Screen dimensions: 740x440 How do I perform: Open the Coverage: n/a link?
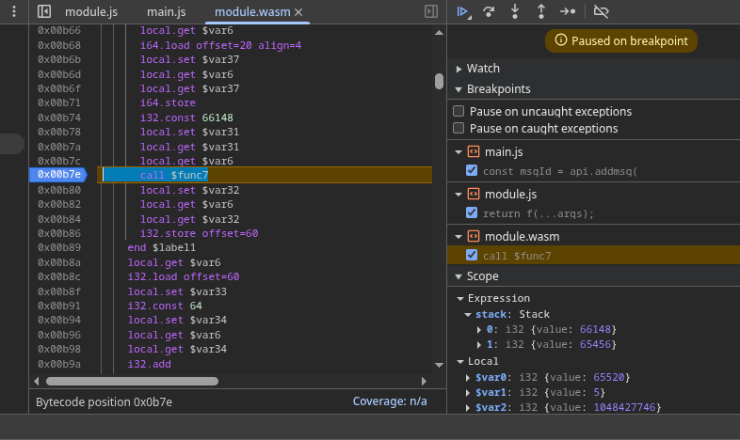tap(390, 401)
